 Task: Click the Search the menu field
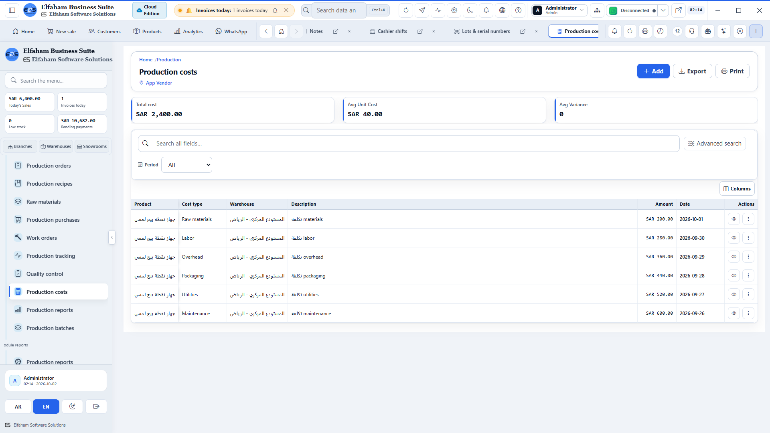coord(56,81)
